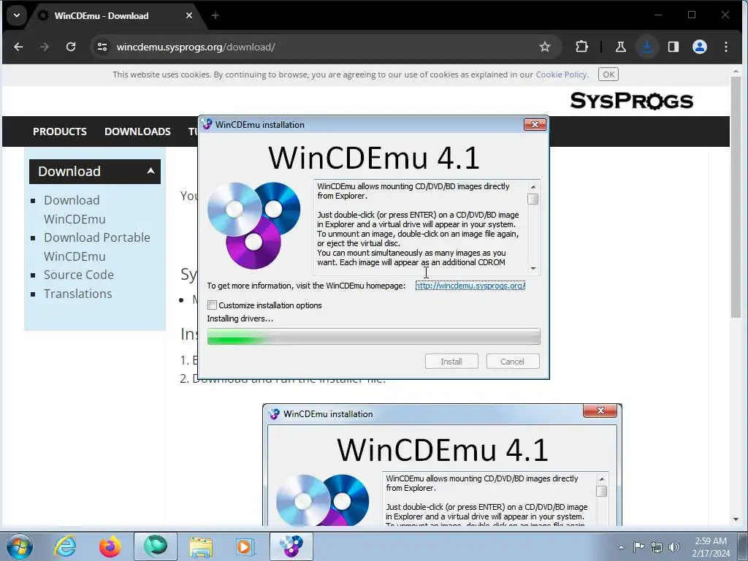Switch to WinCDEmu installer taskbar icon
Screen dimensions: 748x561
(x=291, y=546)
